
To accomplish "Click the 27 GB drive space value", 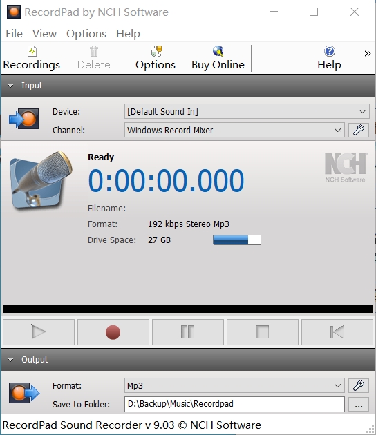I will pos(159,240).
